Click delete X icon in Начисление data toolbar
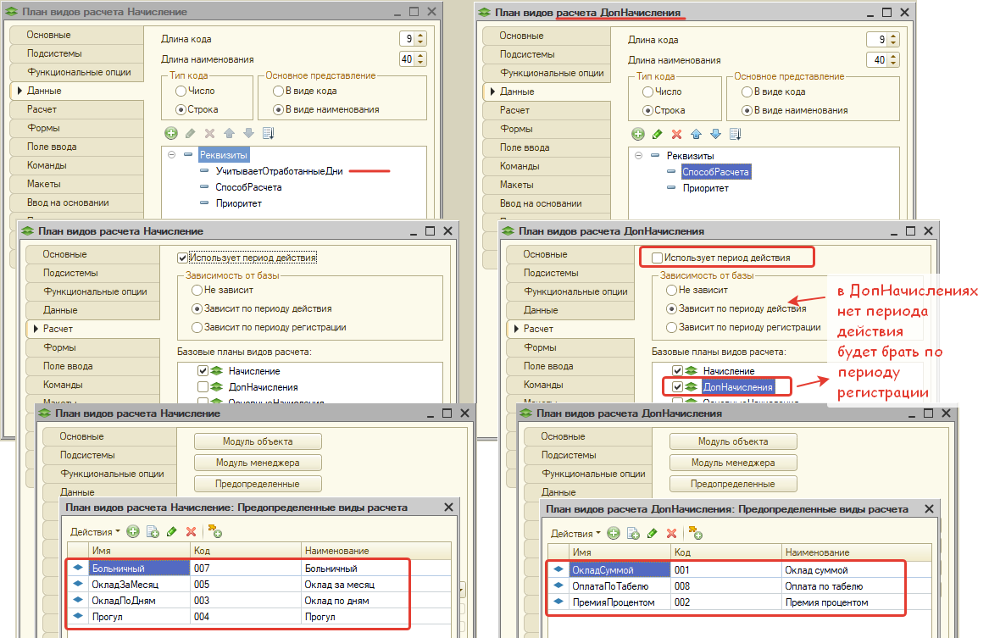This screenshot has width=989, height=638. pyautogui.click(x=210, y=133)
